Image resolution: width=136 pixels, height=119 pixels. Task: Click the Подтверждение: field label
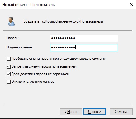20,47
